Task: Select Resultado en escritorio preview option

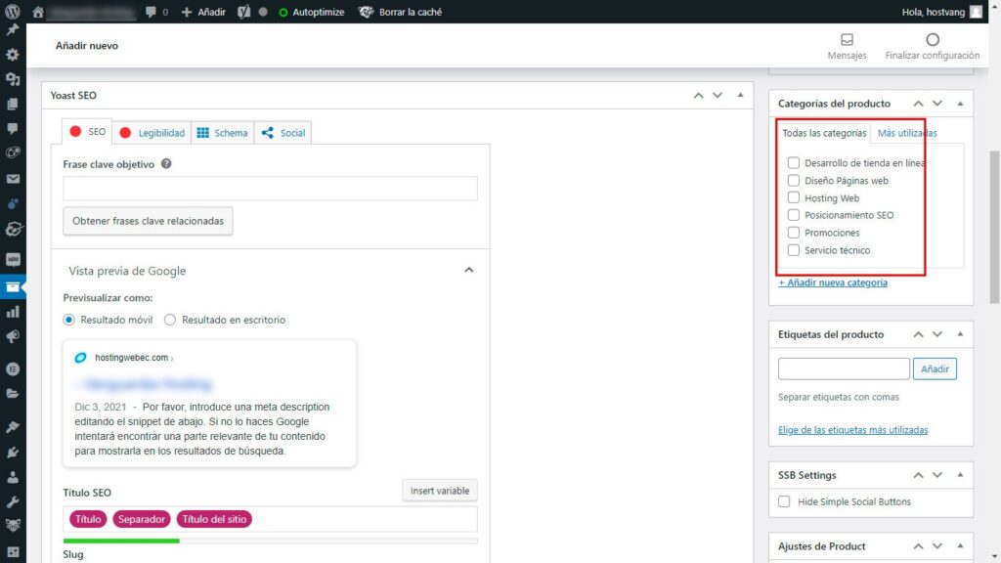Action: pos(170,320)
